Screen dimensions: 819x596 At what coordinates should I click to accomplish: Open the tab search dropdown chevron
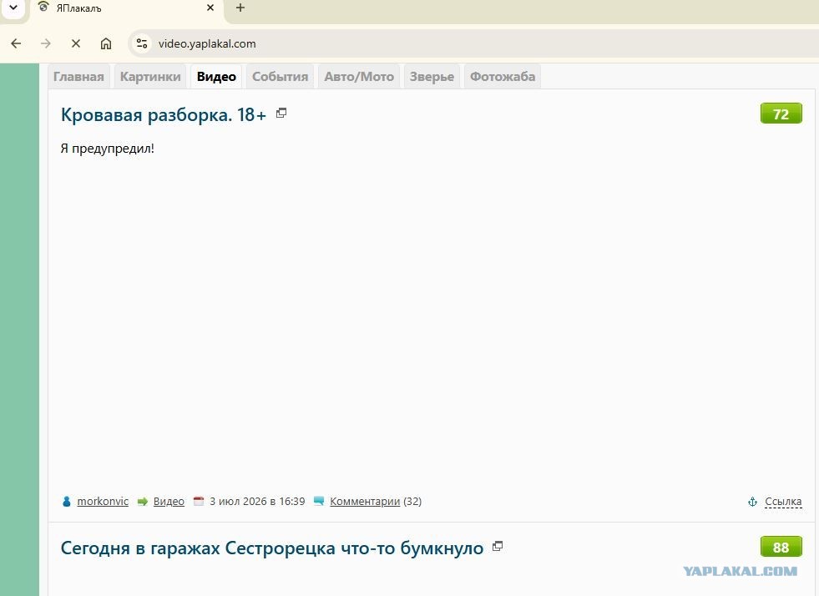(x=13, y=8)
